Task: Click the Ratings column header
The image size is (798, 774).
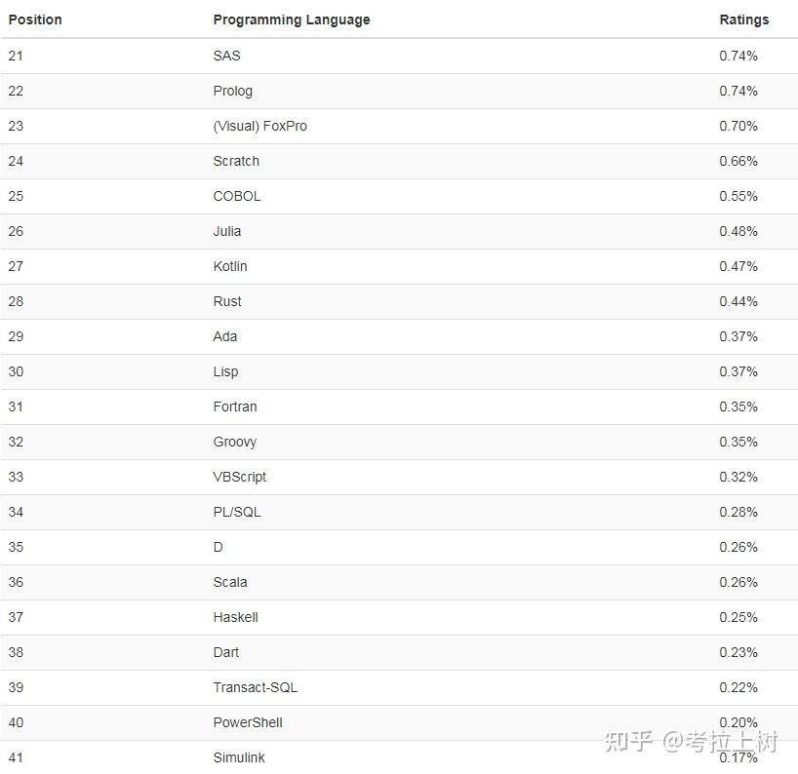Action: (x=744, y=19)
